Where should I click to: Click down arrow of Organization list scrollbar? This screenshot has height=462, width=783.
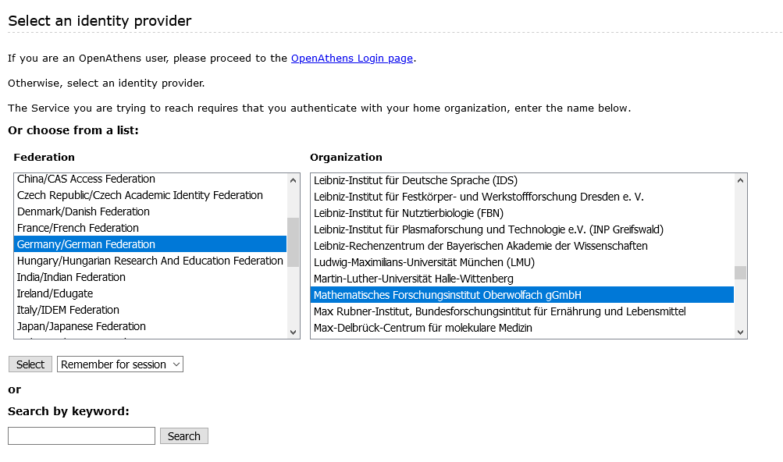click(740, 332)
